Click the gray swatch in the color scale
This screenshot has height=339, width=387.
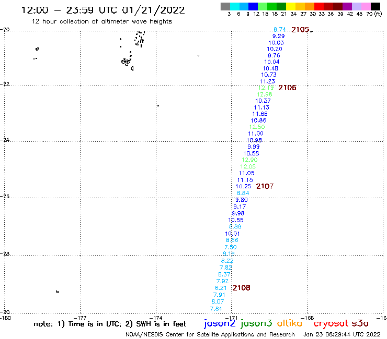(225, 6)
